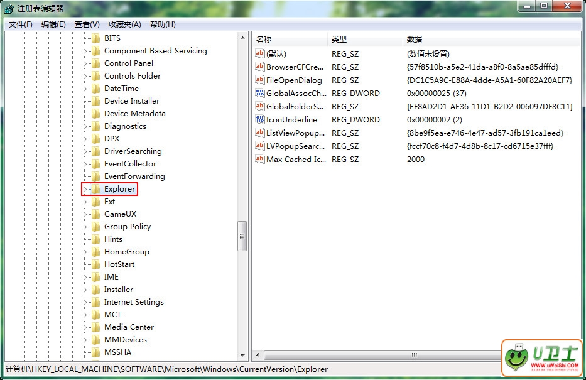Click the GlobalAssocCh... DWORD value icon
The height and width of the screenshot is (380, 586).
tap(260, 93)
